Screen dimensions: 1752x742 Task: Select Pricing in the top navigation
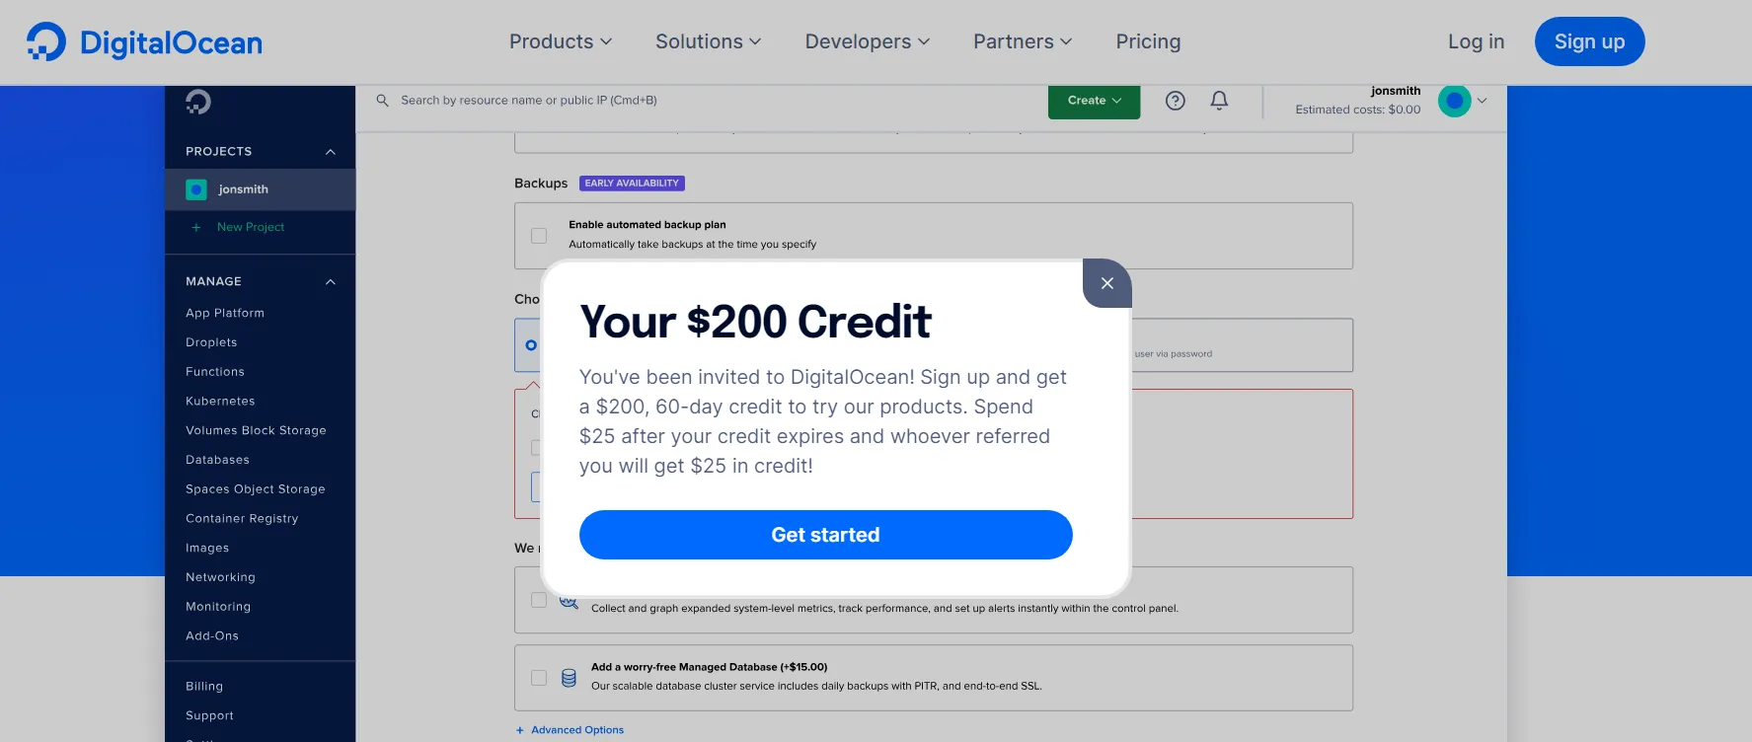click(x=1148, y=41)
